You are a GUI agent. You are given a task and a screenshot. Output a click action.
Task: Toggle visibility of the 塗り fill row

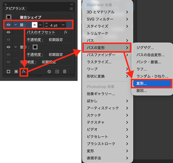click(9, 47)
